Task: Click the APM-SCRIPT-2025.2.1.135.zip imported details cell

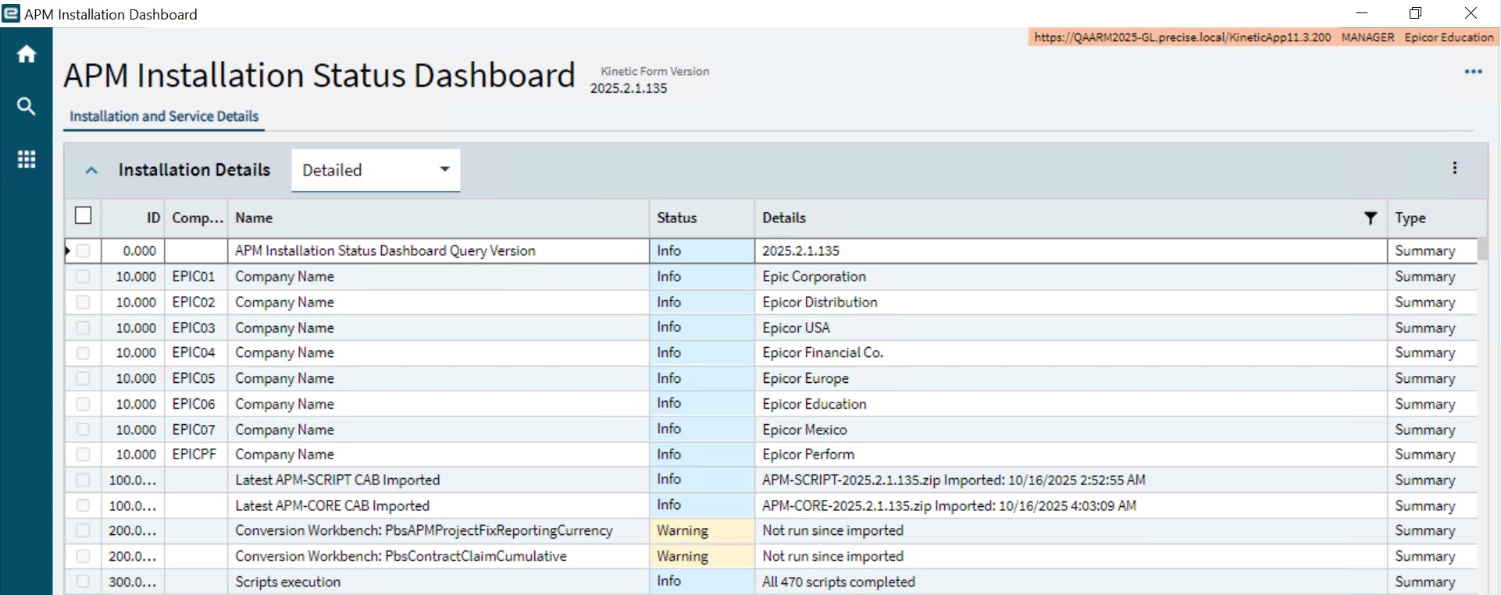Action: click(x=1071, y=480)
